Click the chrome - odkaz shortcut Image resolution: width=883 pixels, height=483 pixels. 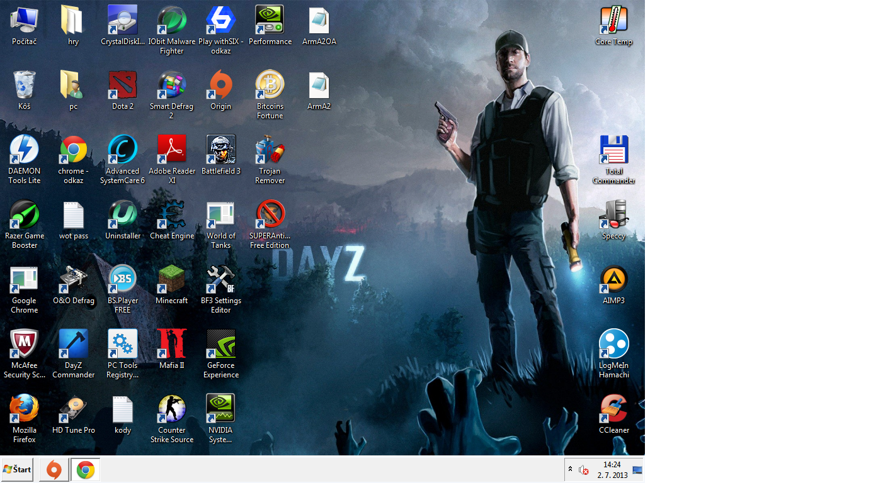(73, 160)
